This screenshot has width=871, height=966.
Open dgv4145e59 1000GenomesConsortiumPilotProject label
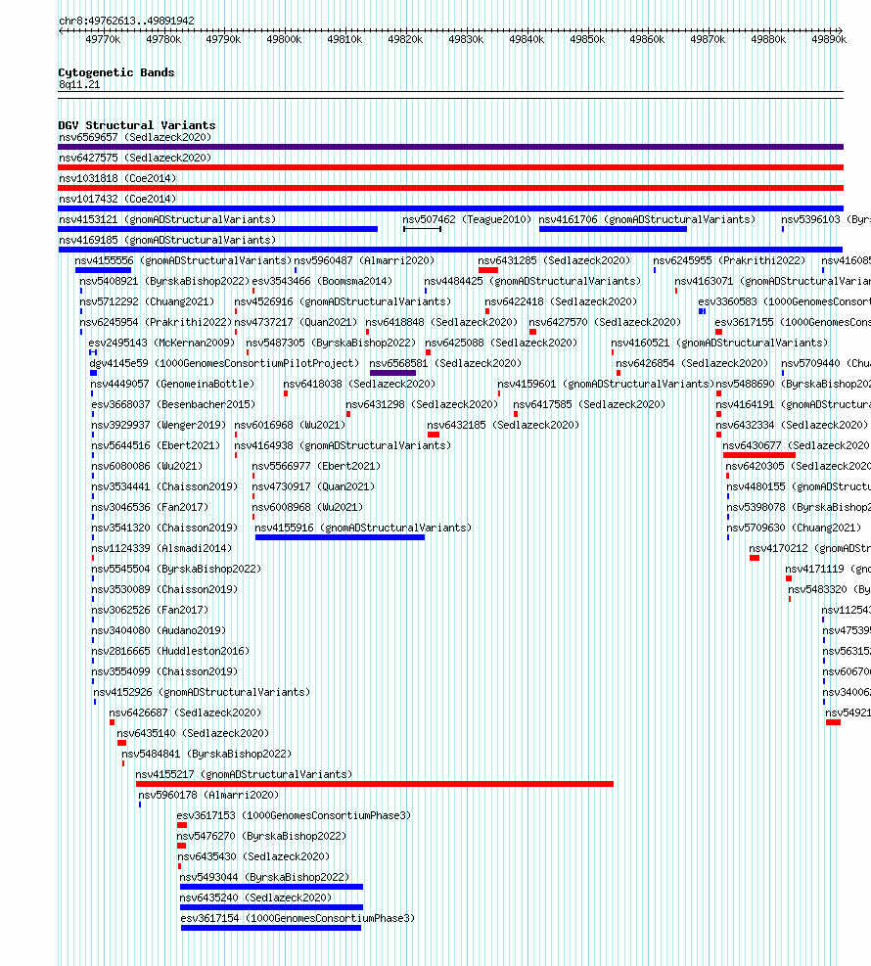[224, 363]
